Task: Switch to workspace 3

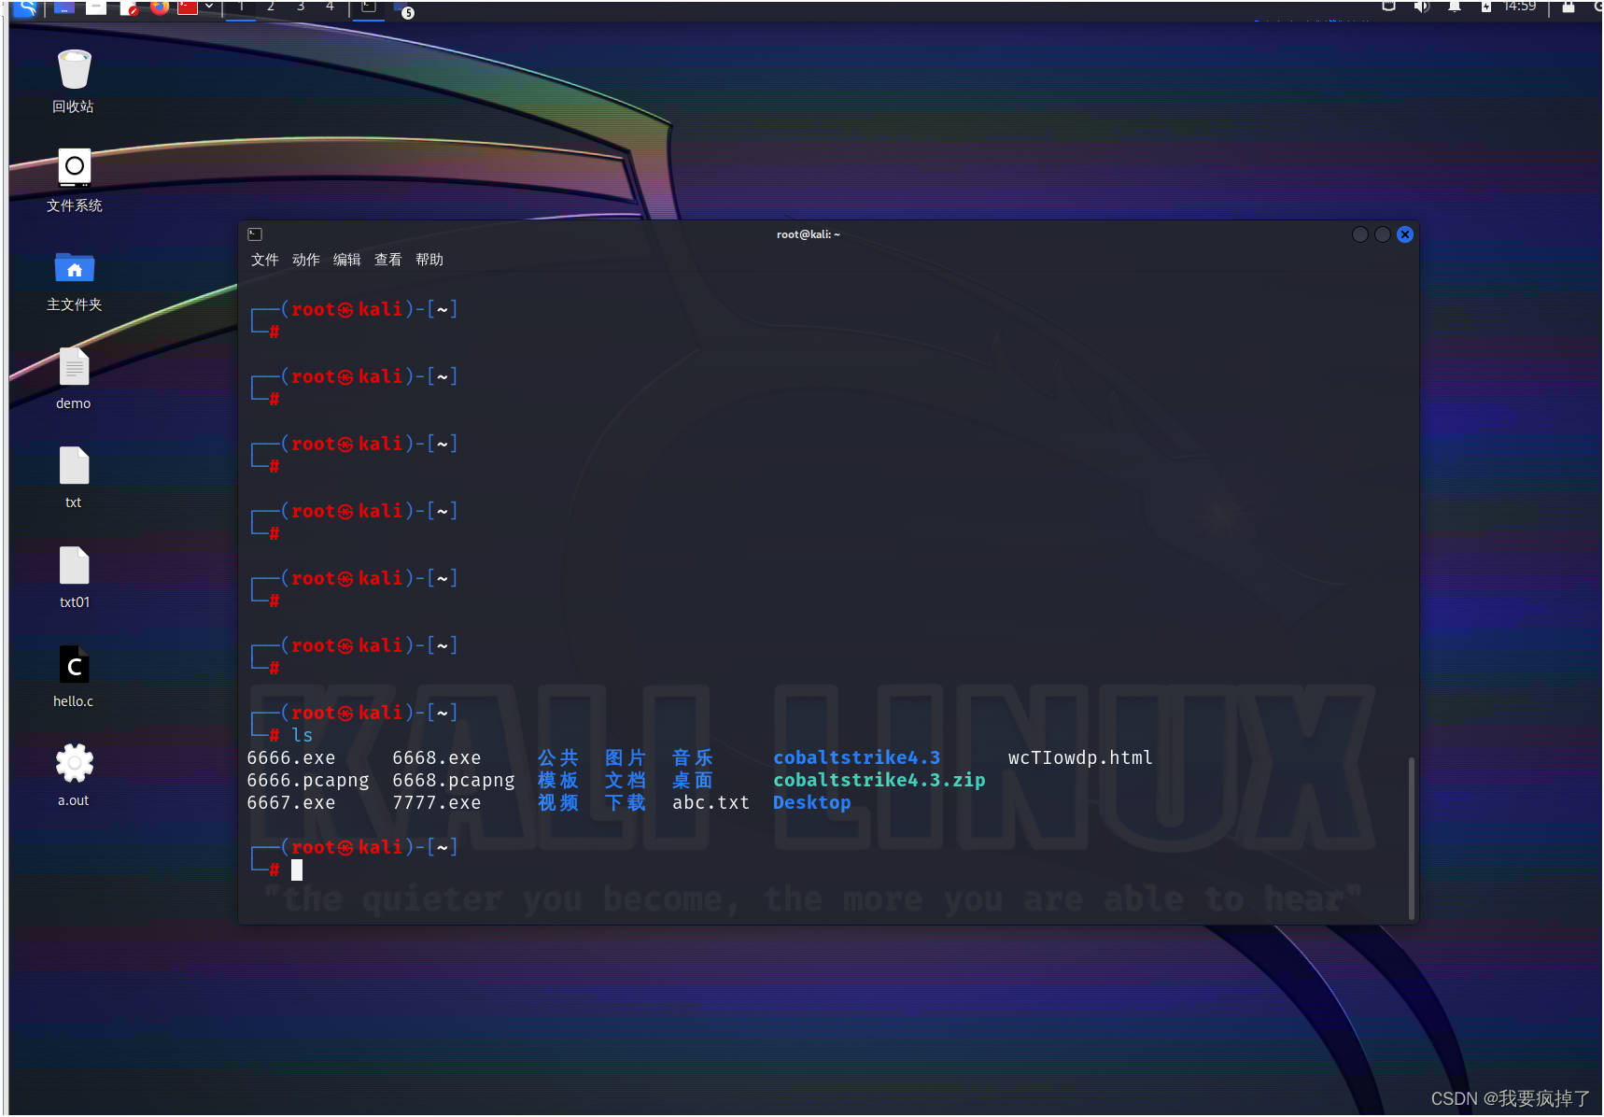Action: pos(301,7)
